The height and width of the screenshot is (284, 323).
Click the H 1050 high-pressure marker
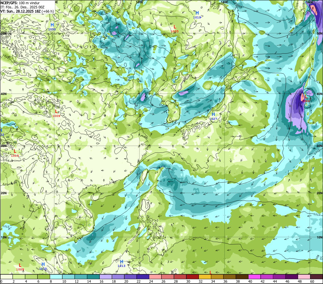[52, 27]
